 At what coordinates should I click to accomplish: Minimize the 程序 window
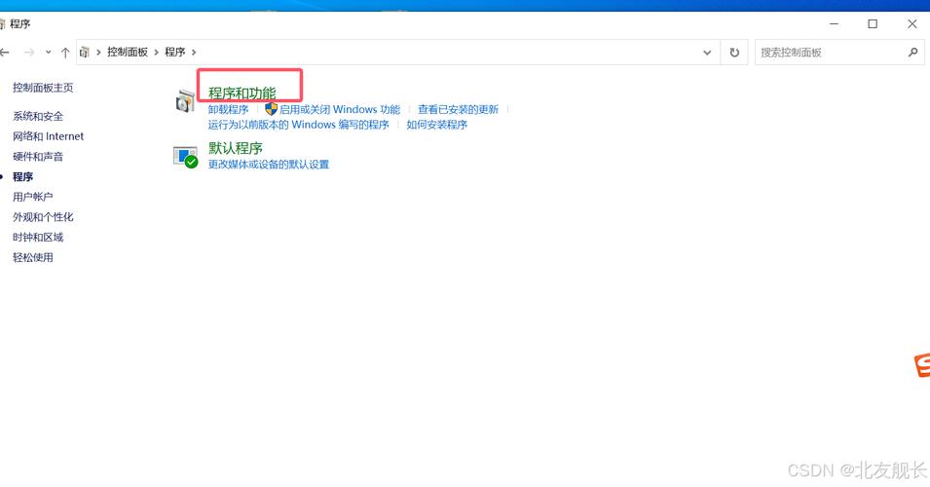coord(834,23)
